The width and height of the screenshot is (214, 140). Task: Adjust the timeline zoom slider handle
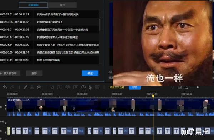[x=198, y=87]
